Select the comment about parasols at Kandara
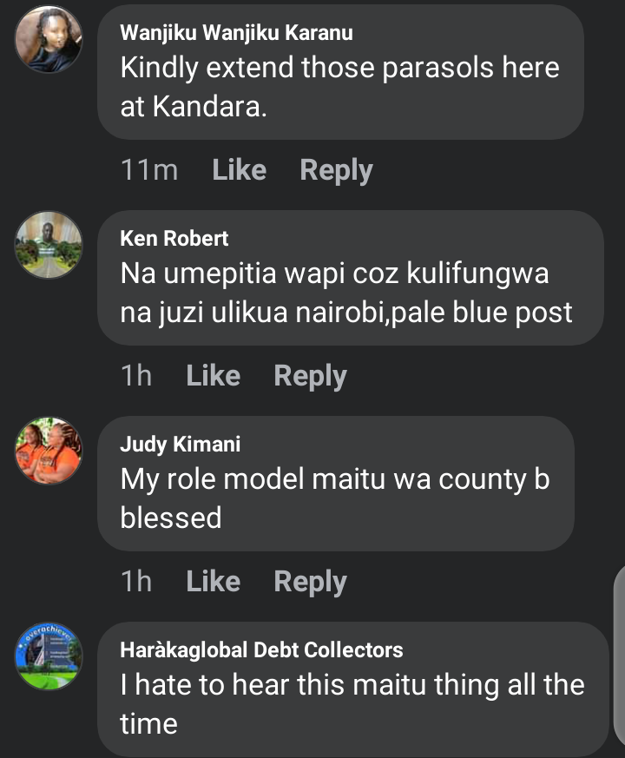Image resolution: width=625 pixels, height=758 pixels. (x=341, y=73)
